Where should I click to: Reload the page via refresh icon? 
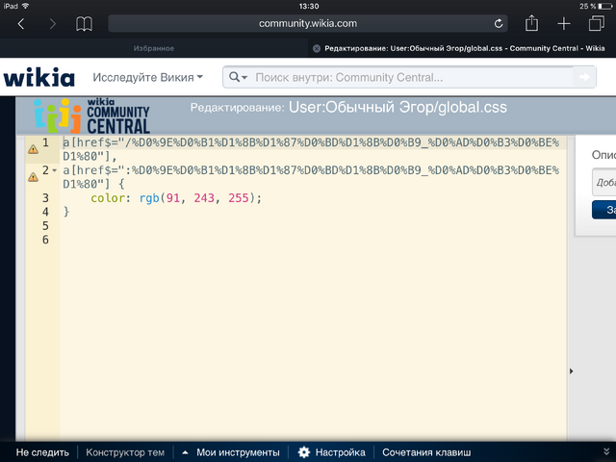(499, 23)
